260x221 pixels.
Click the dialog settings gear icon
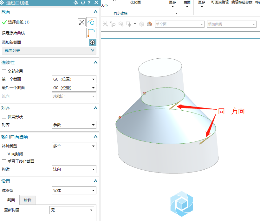[2, 3]
